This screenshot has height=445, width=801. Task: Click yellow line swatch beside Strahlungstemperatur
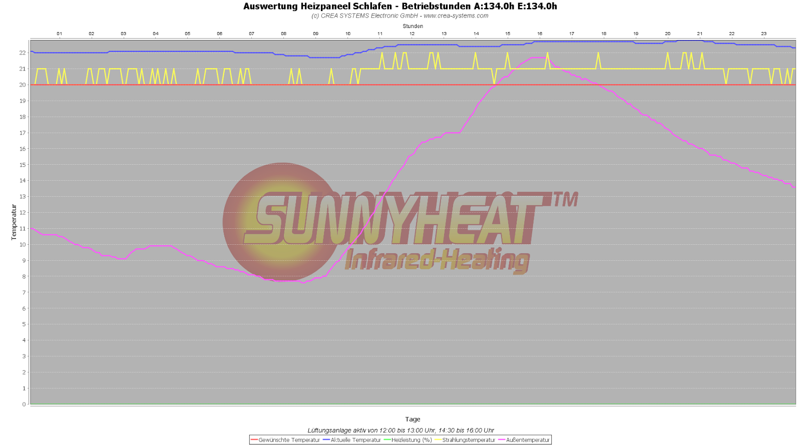pyautogui.click(x=438, y=440)
